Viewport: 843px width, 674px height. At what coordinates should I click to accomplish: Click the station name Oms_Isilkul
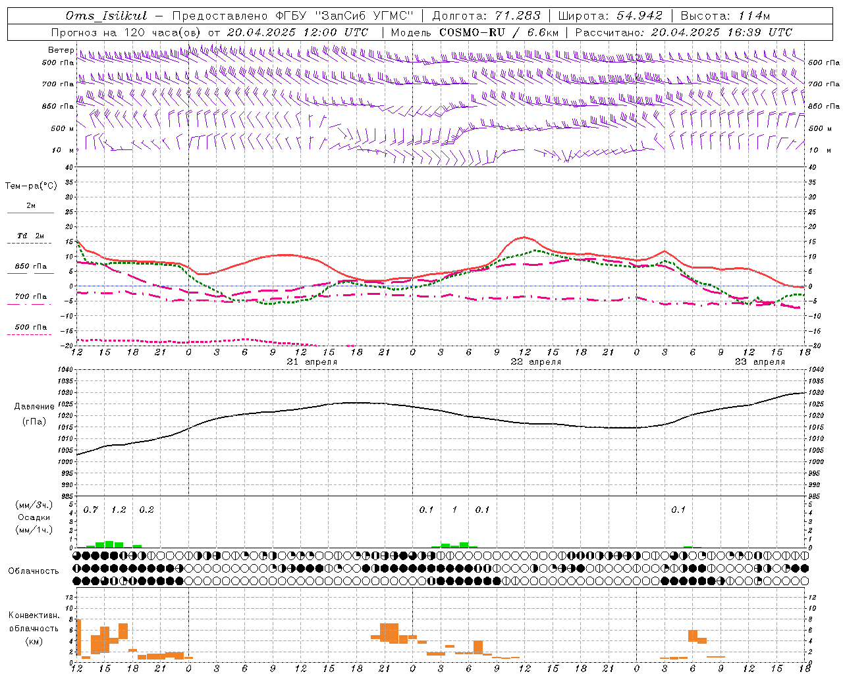(x=107, y=16)
